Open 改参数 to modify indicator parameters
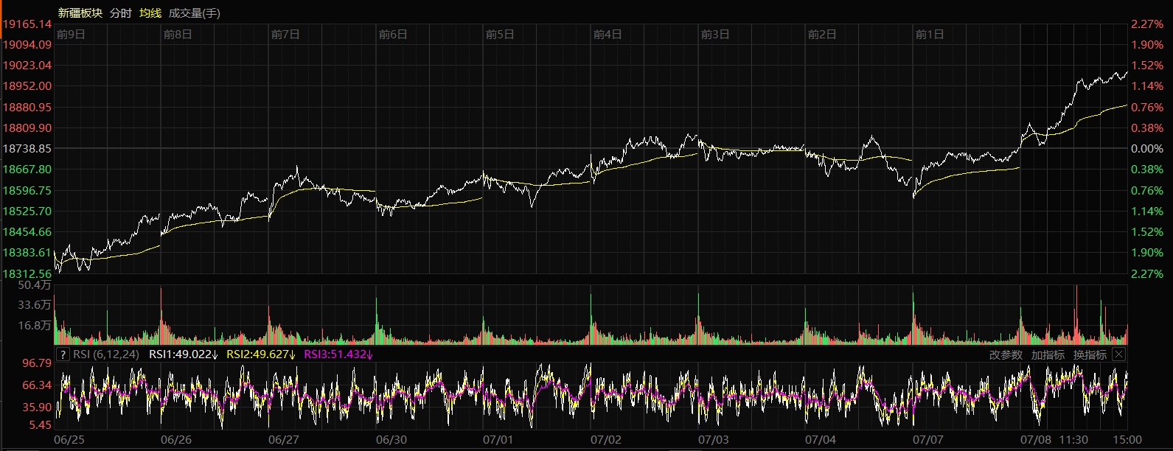Image resolution: width=1173 pixels, height=451 pixels. [1006, 354]
